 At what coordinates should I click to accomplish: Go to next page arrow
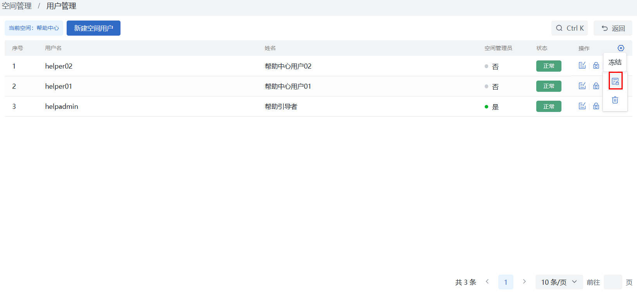click(524, 282)
